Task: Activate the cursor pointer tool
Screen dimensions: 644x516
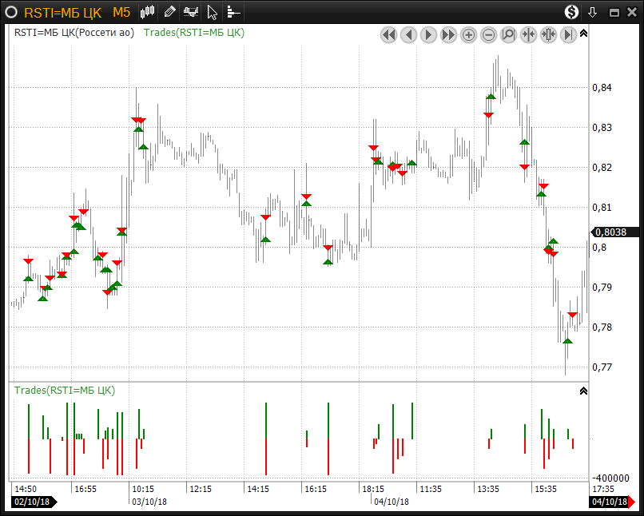Action: pos(212,12)
